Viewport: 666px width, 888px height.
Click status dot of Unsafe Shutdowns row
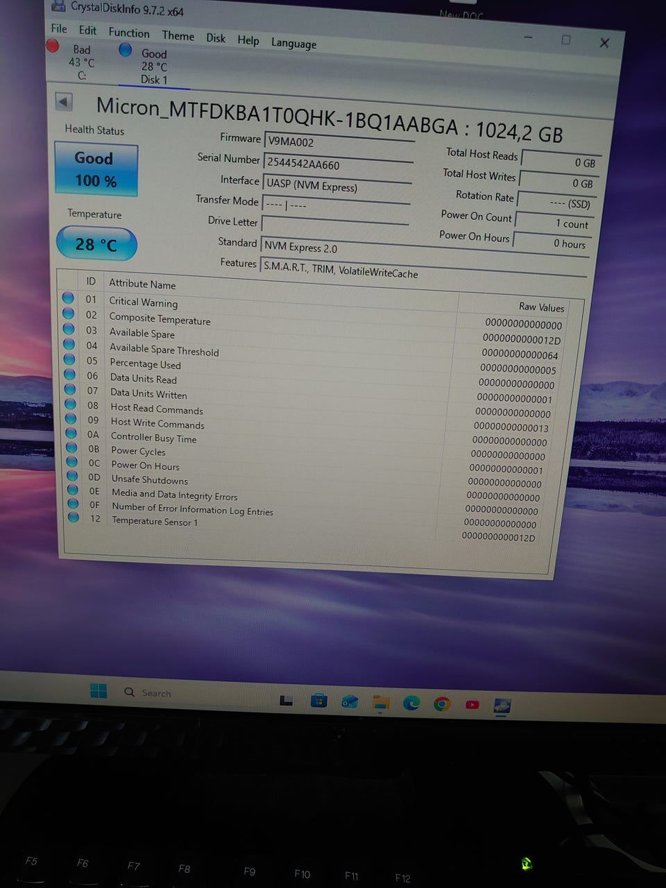pos(72,477)
